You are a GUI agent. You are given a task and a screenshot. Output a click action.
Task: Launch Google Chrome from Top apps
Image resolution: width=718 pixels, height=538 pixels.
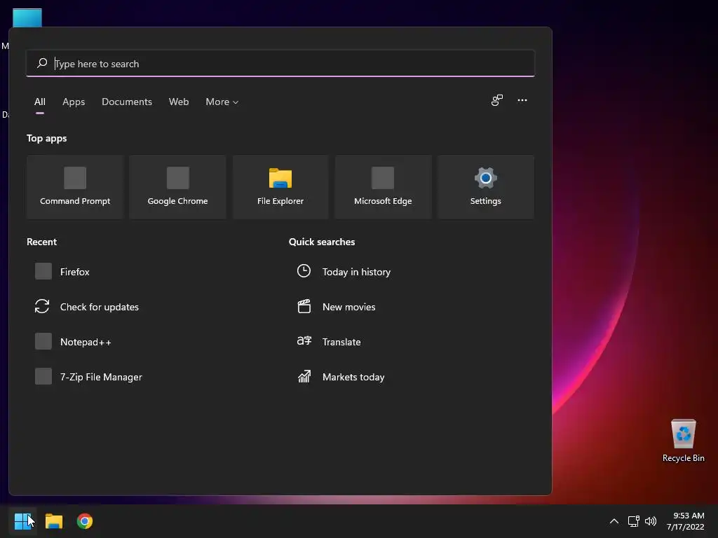pyautogui.click(x=177, y=187)
